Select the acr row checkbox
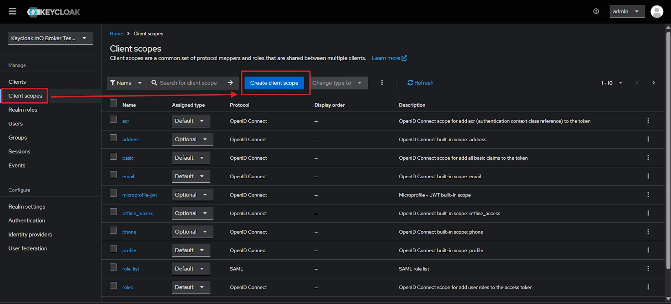This screenshot has height=304, width=671. coord(113,119)
